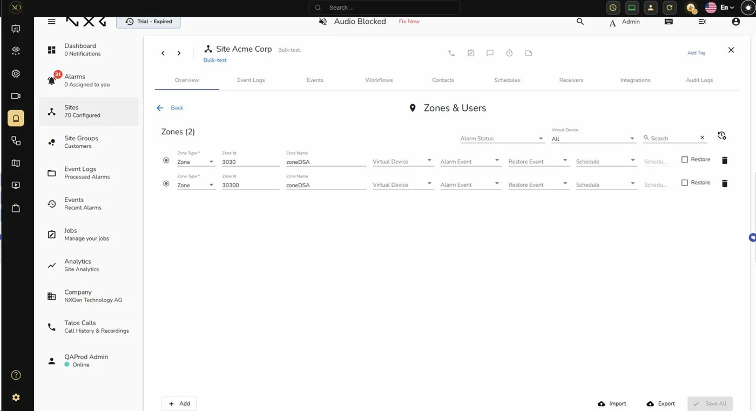Viewport: 756px width, 411px height.
Task: Check Restore box for zone 30300
Action: 685,183
